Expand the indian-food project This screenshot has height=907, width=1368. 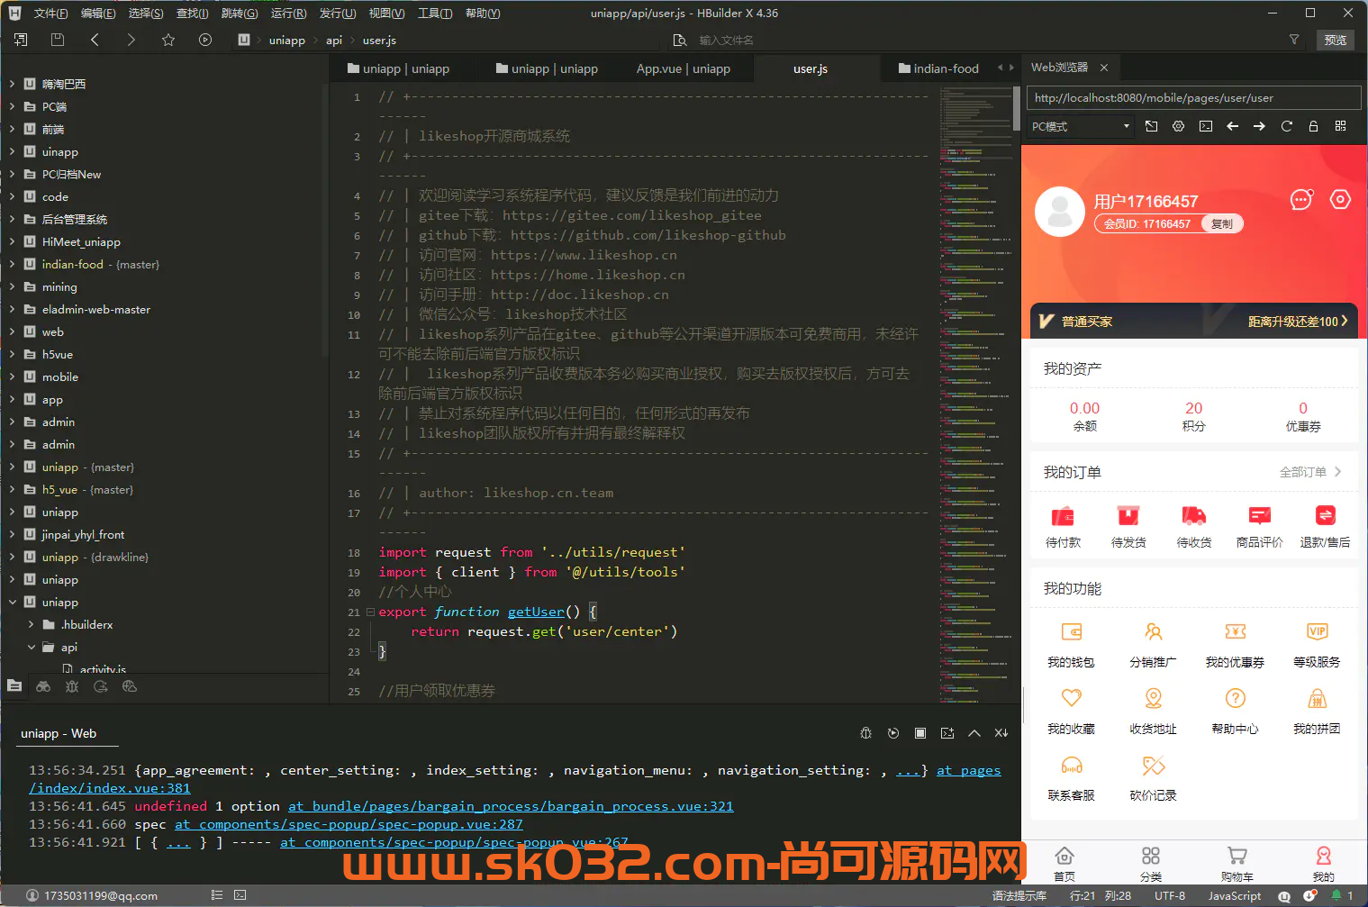(x=12, y=264)
